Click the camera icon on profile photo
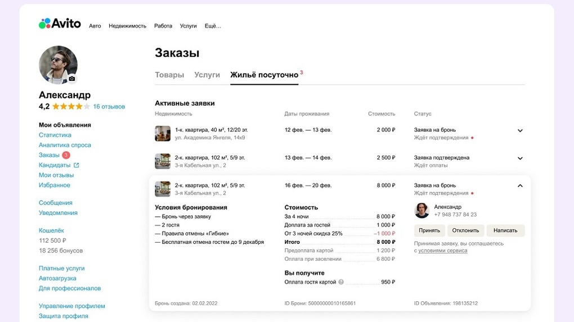The image size is (574, 322). 72,79
